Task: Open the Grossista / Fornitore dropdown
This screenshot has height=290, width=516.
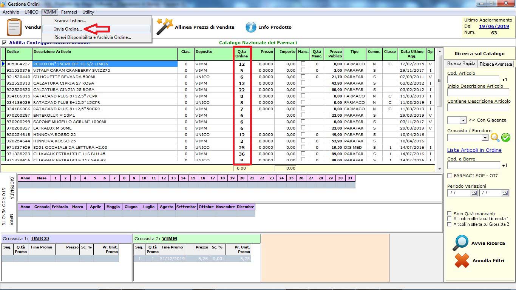Action: pos(485,138)
